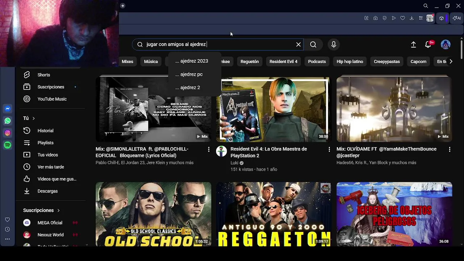Select the Música filter chip
The height and width of the screenshot is (261, 464).
pos(151,62)
